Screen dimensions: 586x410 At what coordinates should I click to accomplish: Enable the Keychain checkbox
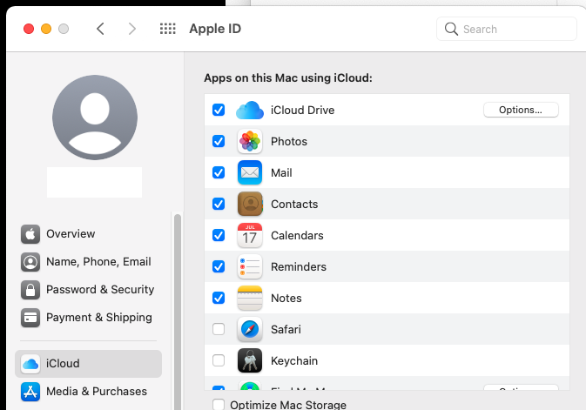[219, 361]
